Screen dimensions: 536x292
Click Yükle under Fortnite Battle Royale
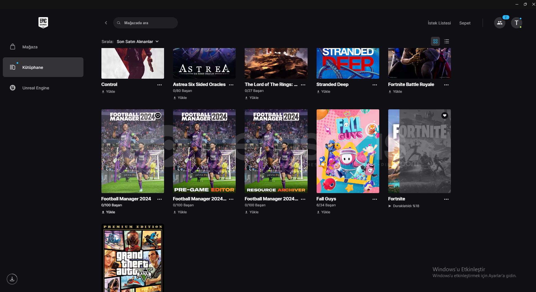[x=395, y=92]
